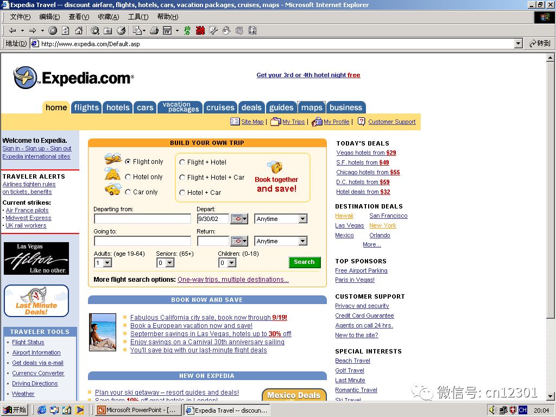Click in the Going to field
The width and height of the screenshot is (556, 417).
142,241
